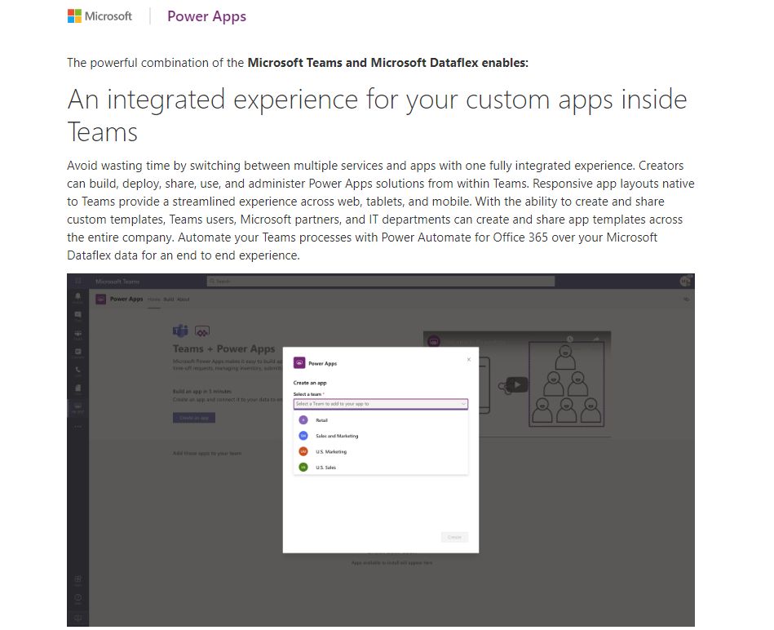Click the orange U.S. Marketing avatar
This screenshot has height=630, width=774.
(x=303, y=452)
